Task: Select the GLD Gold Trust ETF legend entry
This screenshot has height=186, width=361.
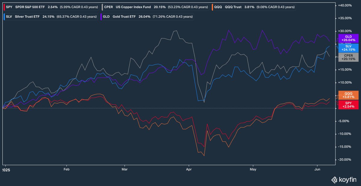Action: (148, 16)
